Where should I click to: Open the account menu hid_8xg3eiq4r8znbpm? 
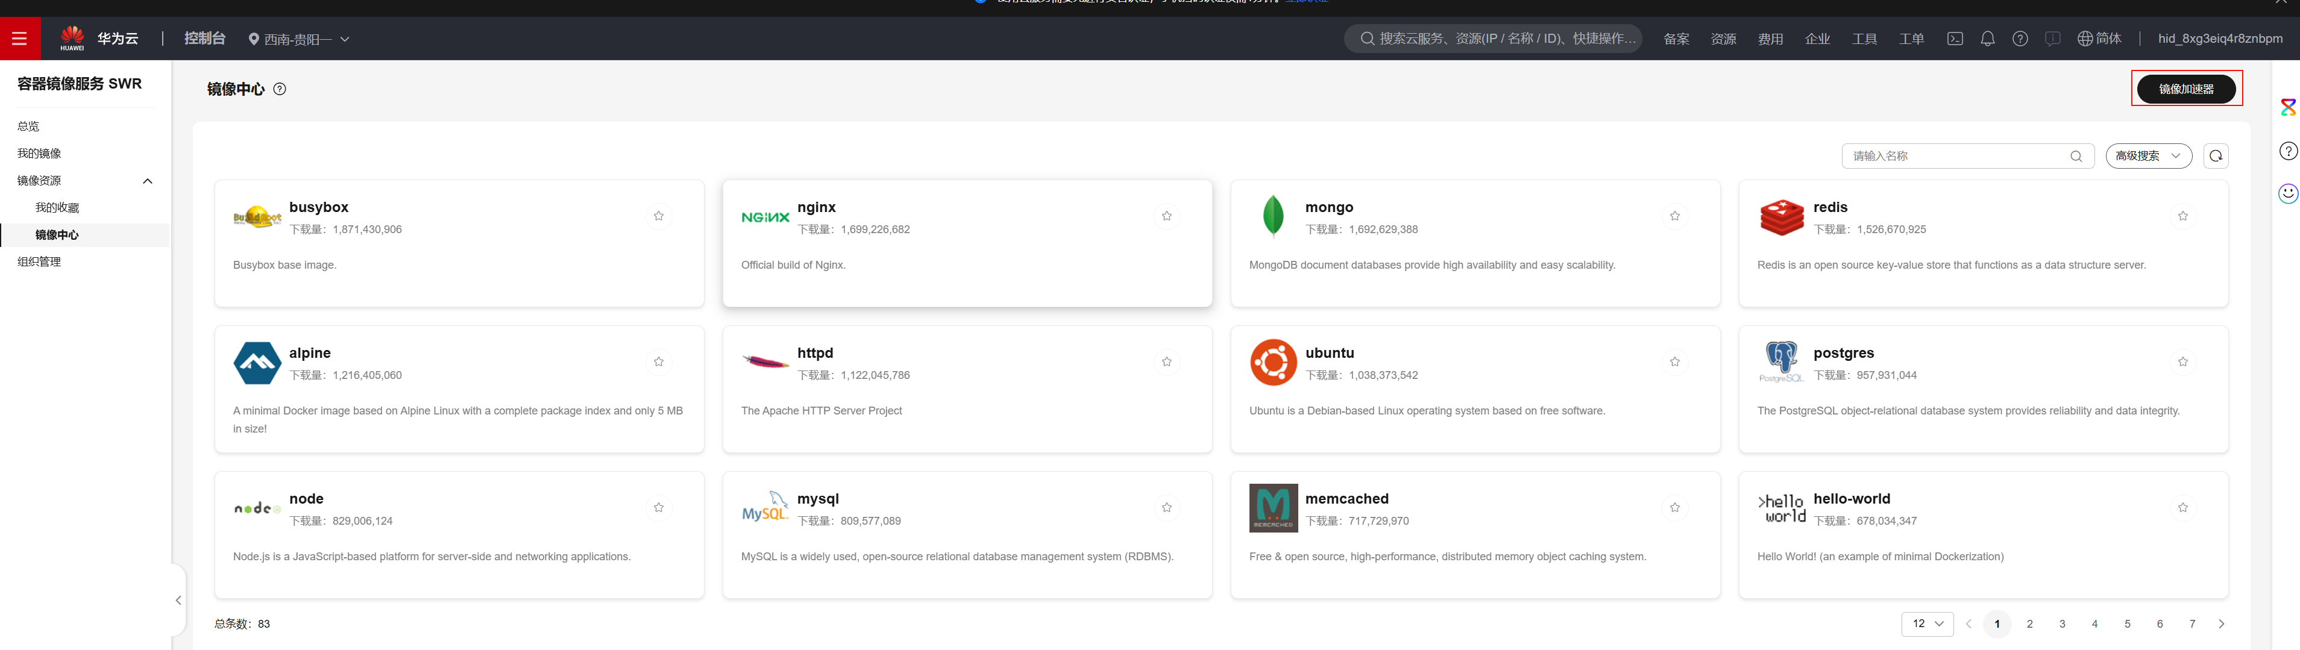click(x=2220, y=39)
